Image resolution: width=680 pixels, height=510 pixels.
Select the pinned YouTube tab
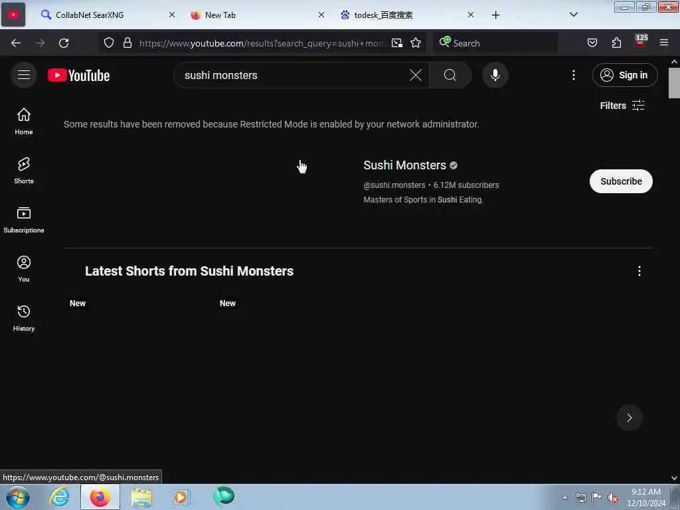(13, 15)
